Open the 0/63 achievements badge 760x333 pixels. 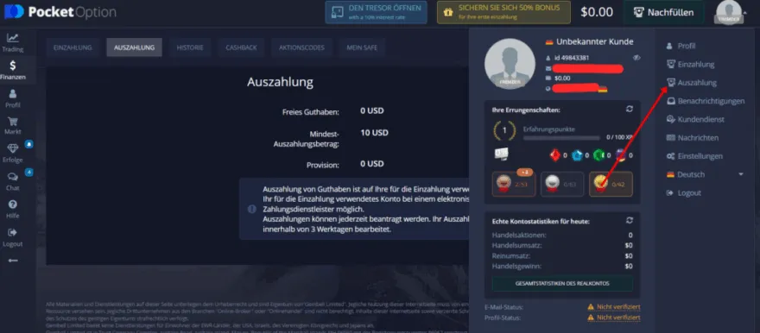coord(562,184)
